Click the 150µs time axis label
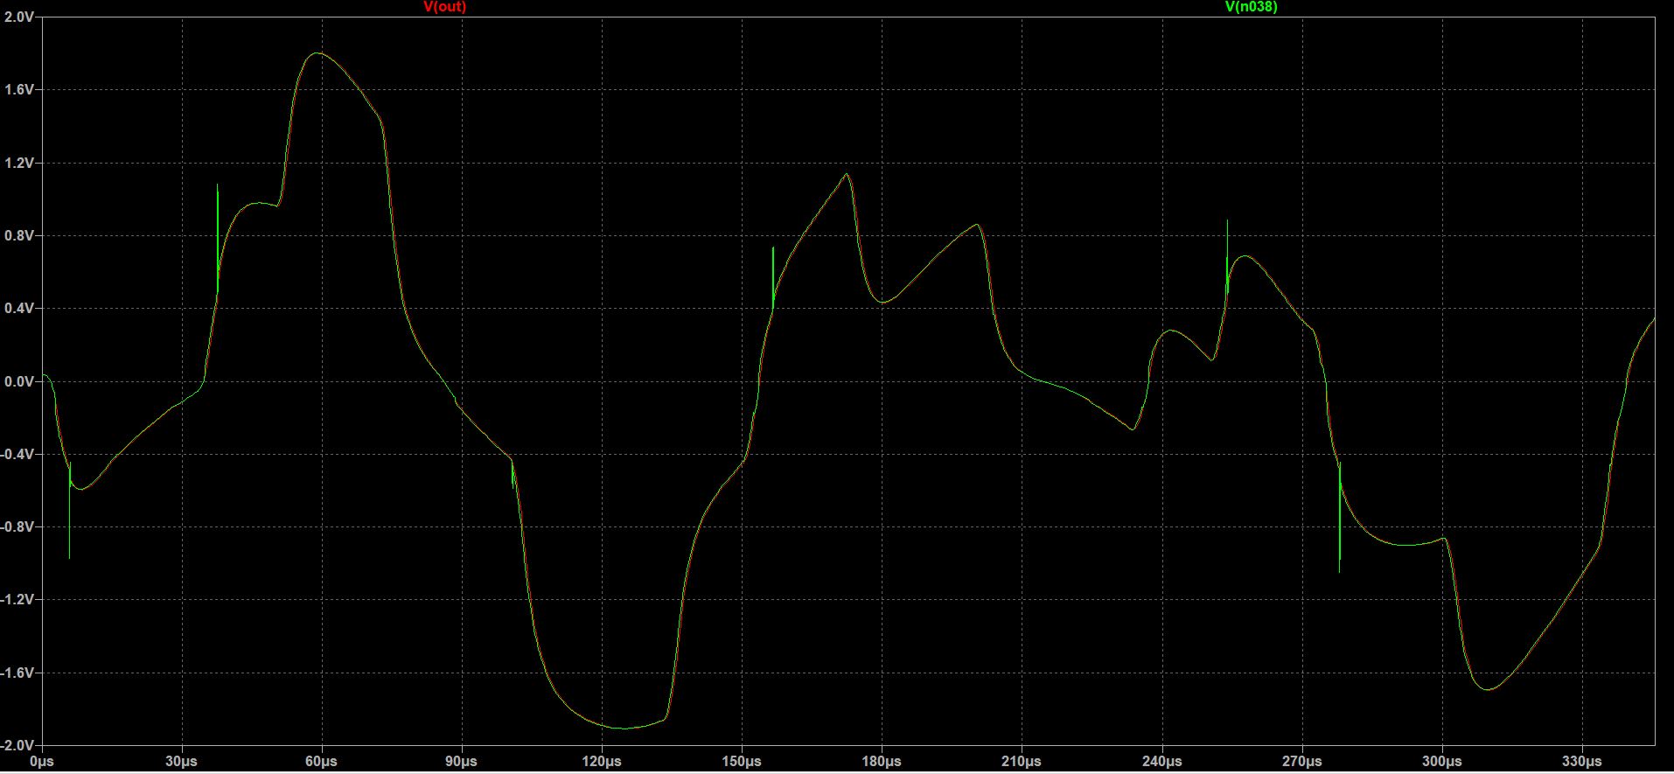 742,762
